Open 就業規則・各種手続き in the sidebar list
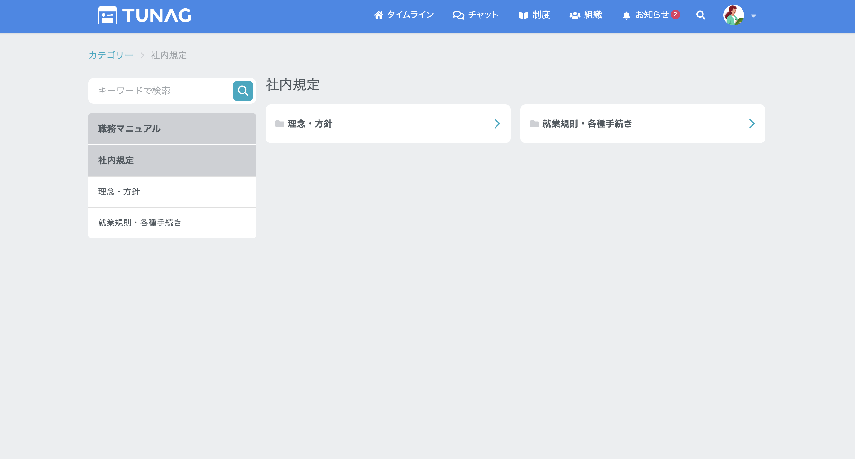 (x=172, y=223)
